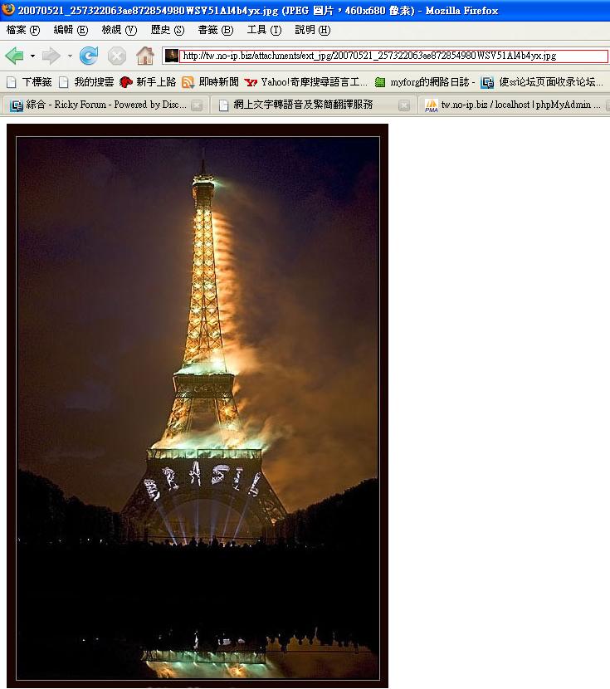Close the 網上文字轉語音 tab
This screenshot has height=689, width=610.
pos(404,105)
